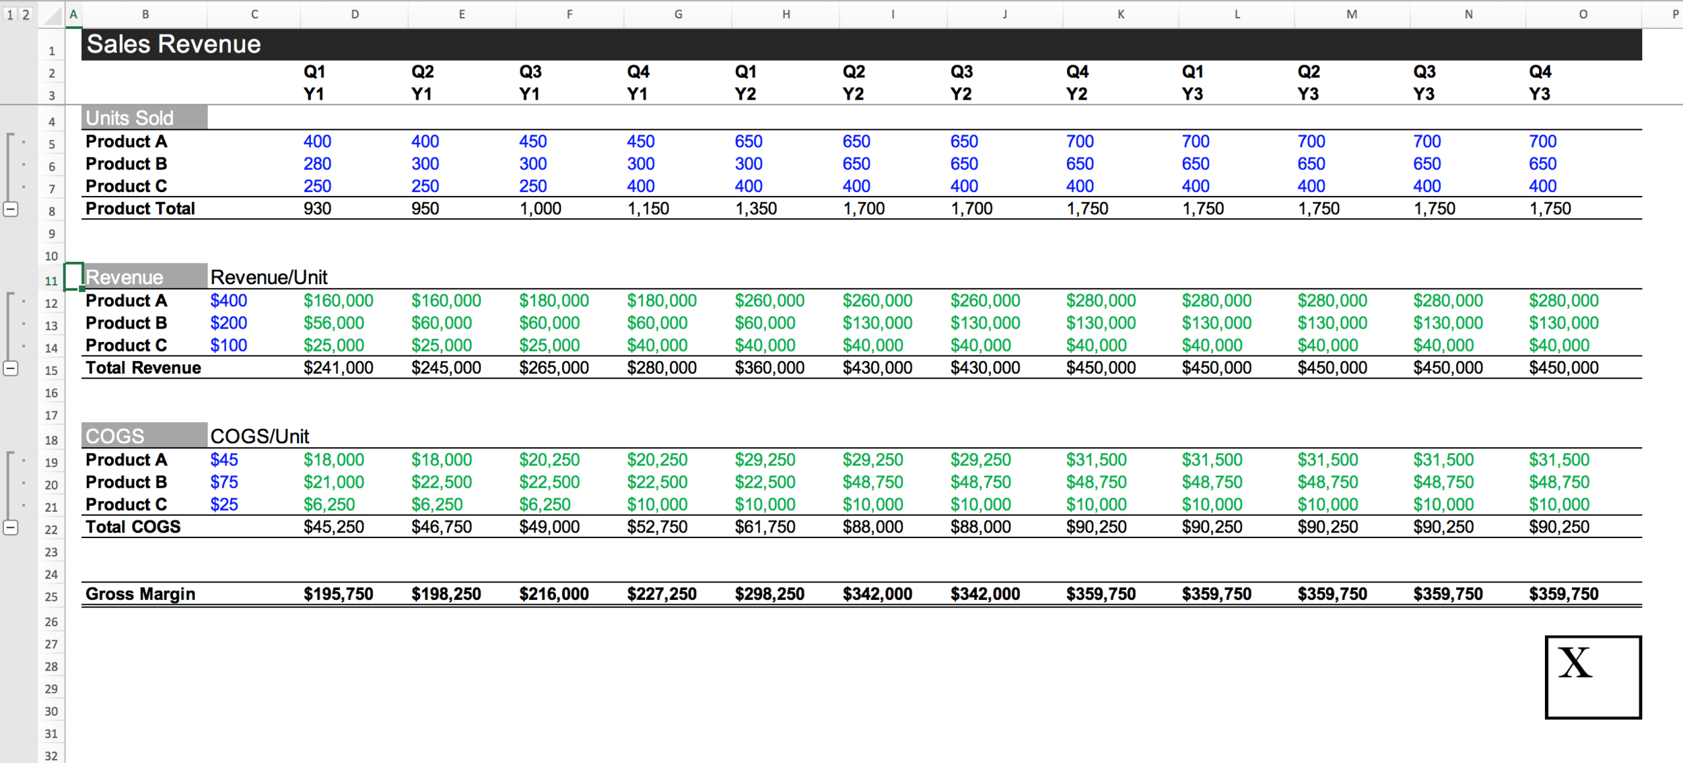
Task: Select row 11 header
Action: 51,281
